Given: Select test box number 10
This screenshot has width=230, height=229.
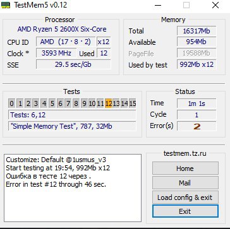Looking at the screenshot, I should 92,103.
